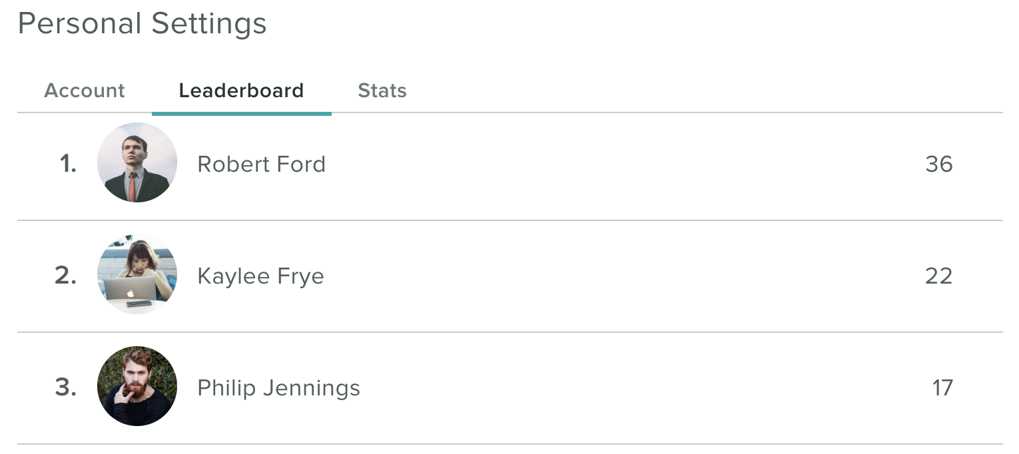This screenshot has width=1019, height=454.
Task: Select the Leaderboard tab
Action: 241,91
